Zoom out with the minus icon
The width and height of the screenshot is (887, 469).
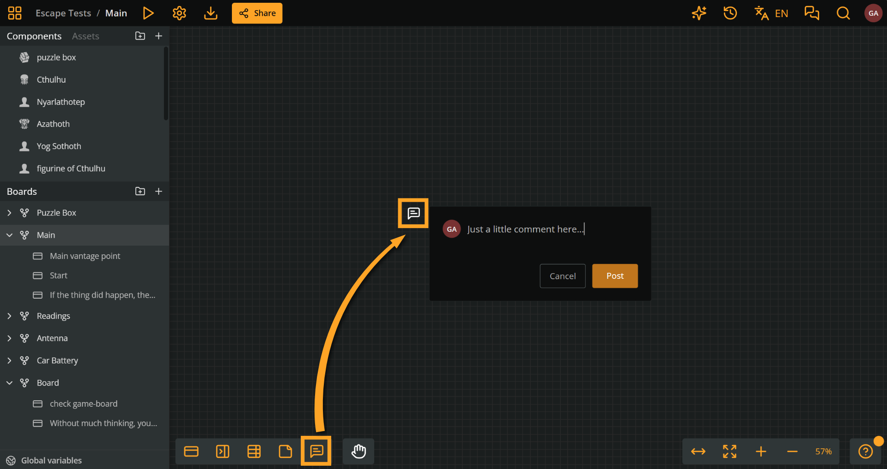click(792, 451)
